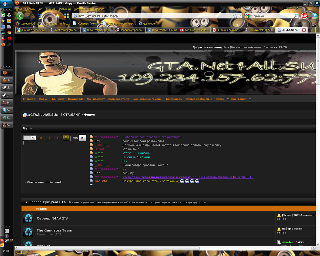Run the search with the magnifier icon
This screenshot has height=256, width=320.
[x=296, y=16]
